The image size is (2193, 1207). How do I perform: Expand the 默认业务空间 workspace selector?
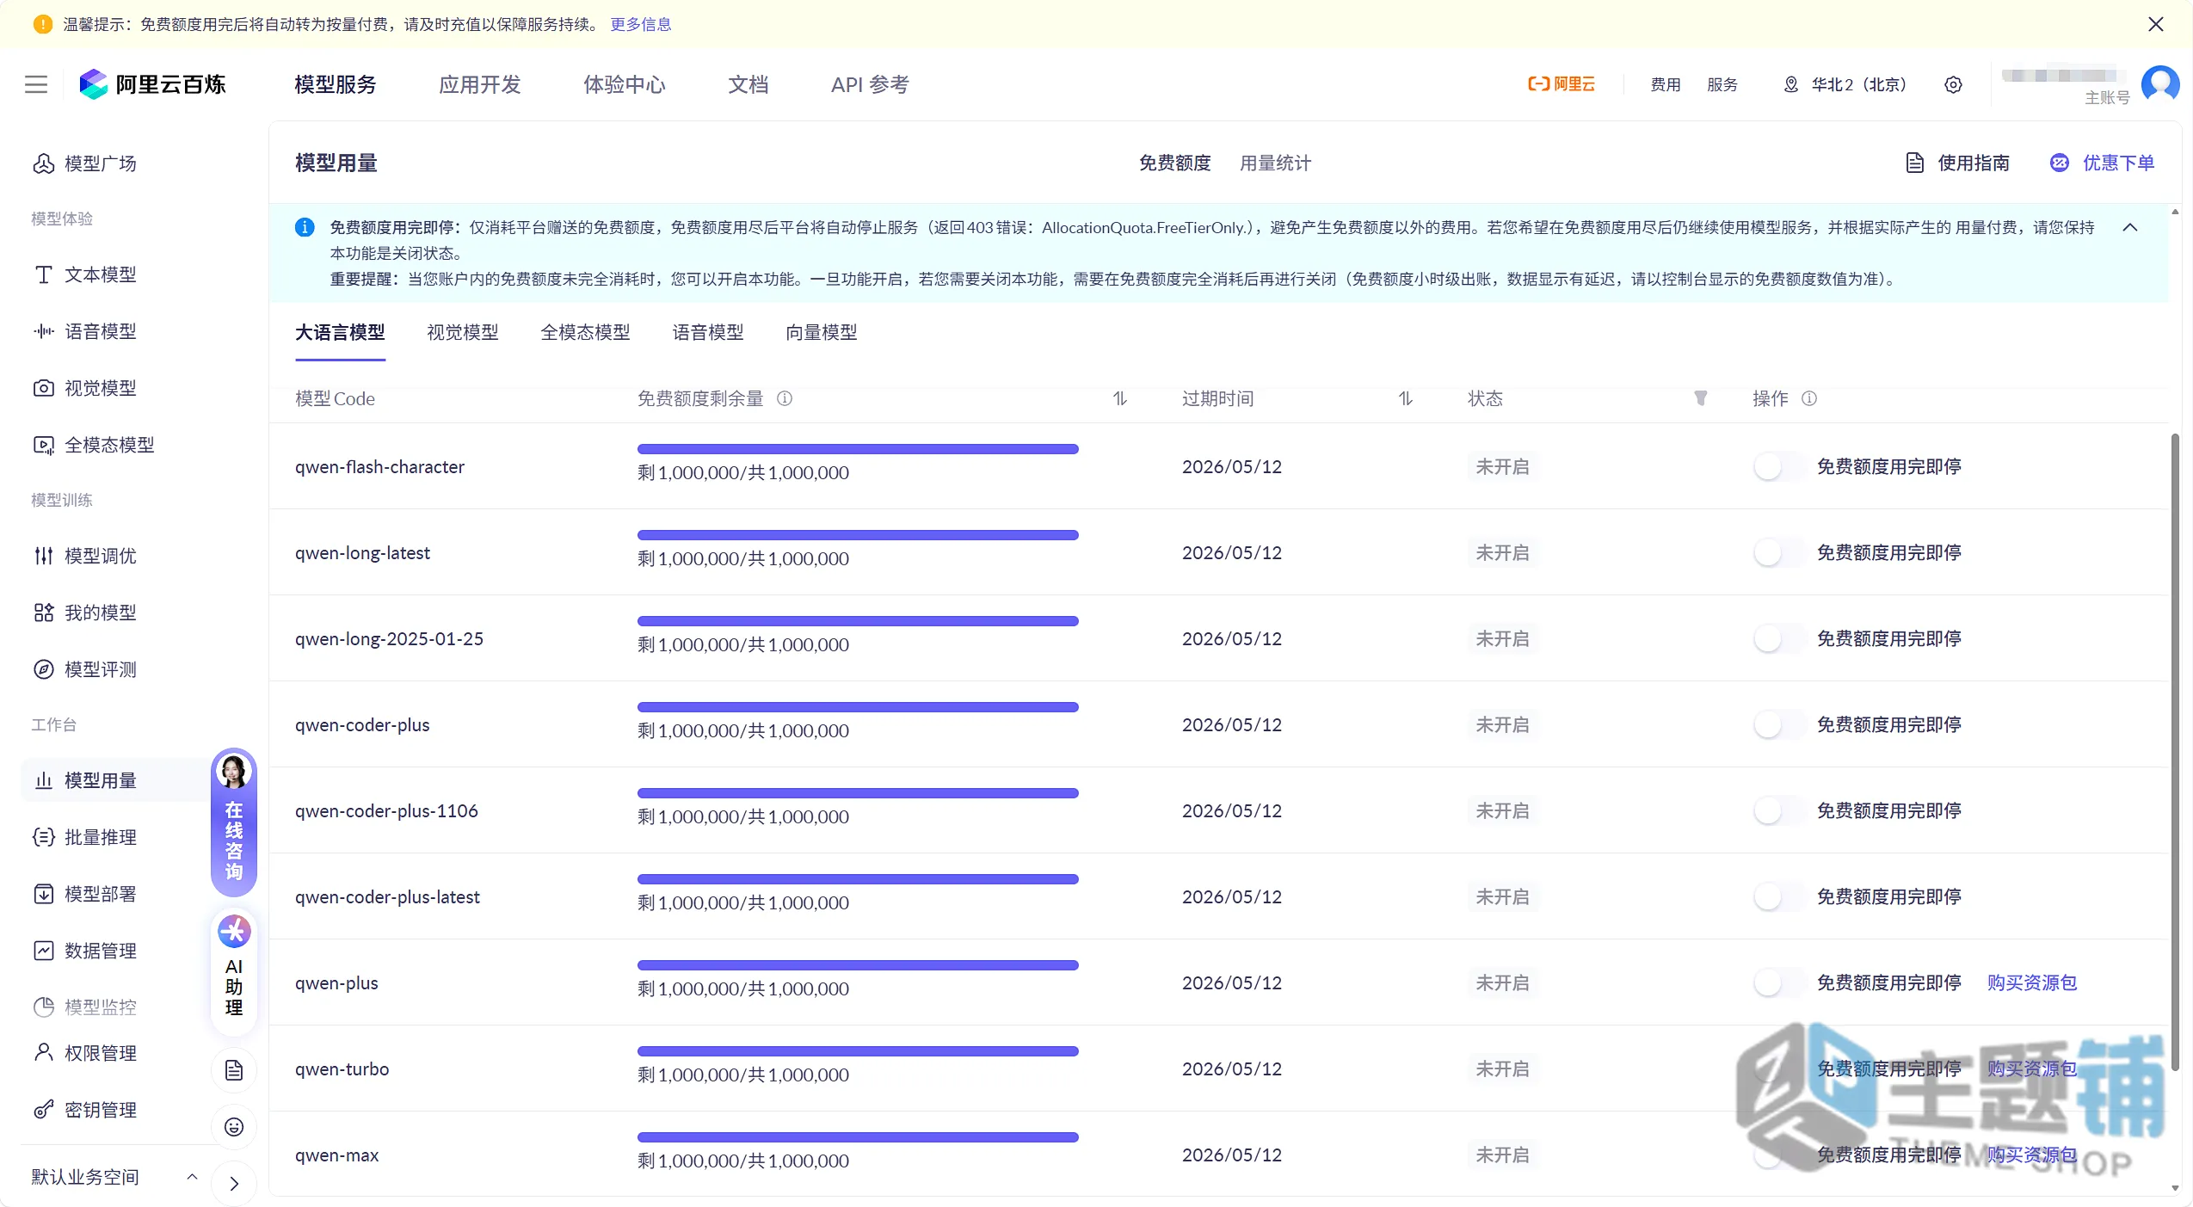(x=114, y=1177)
